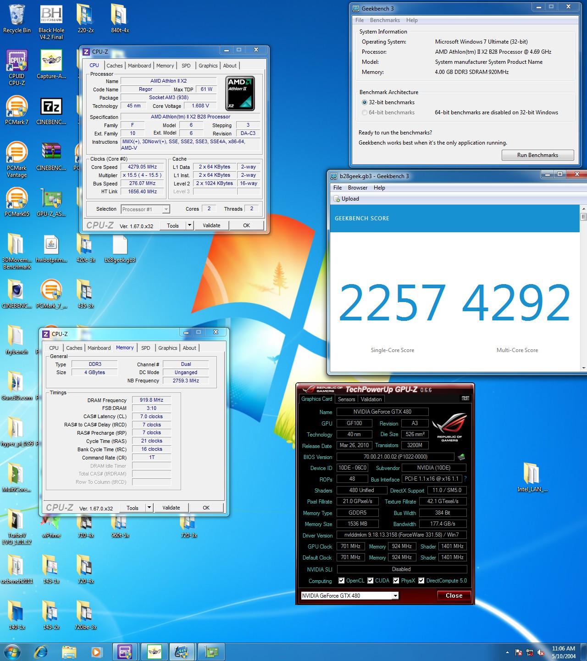The height and width of the screenshot is (661, 587).
Task: Launch PCMark05 desktop shortcut
Action: point(17,202)
